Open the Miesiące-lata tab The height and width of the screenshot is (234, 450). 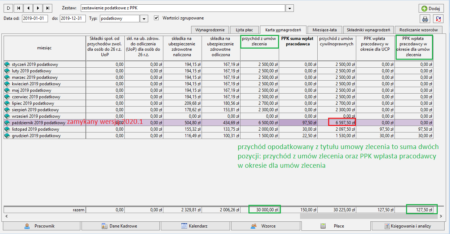pos(325,30)
